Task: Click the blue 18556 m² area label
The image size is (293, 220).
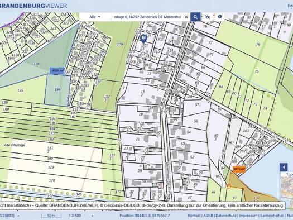Action: [57, 71]
